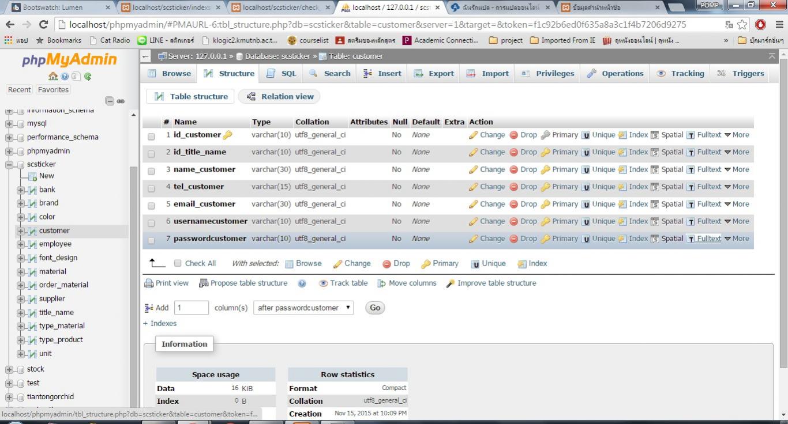
Task: Switch to Bootswatch: Lumen browser tab
Action: 61,7
